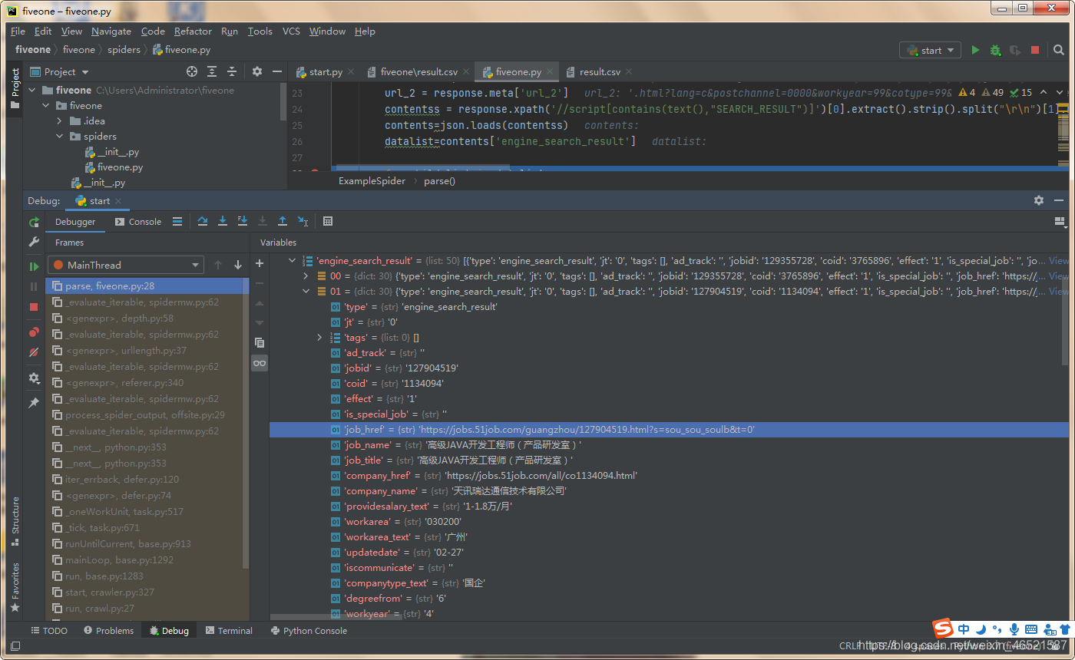Image resolution: width=1075 pixels, height=660 pixels.
Task: Hide Project panel with minus icon
Action: point(277,71)
